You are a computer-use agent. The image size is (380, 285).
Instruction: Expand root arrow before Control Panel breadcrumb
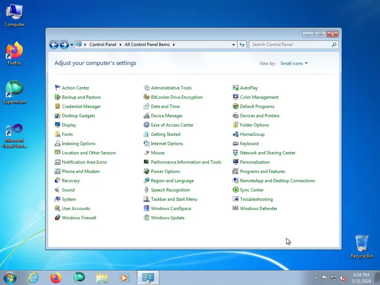point(85,45)
